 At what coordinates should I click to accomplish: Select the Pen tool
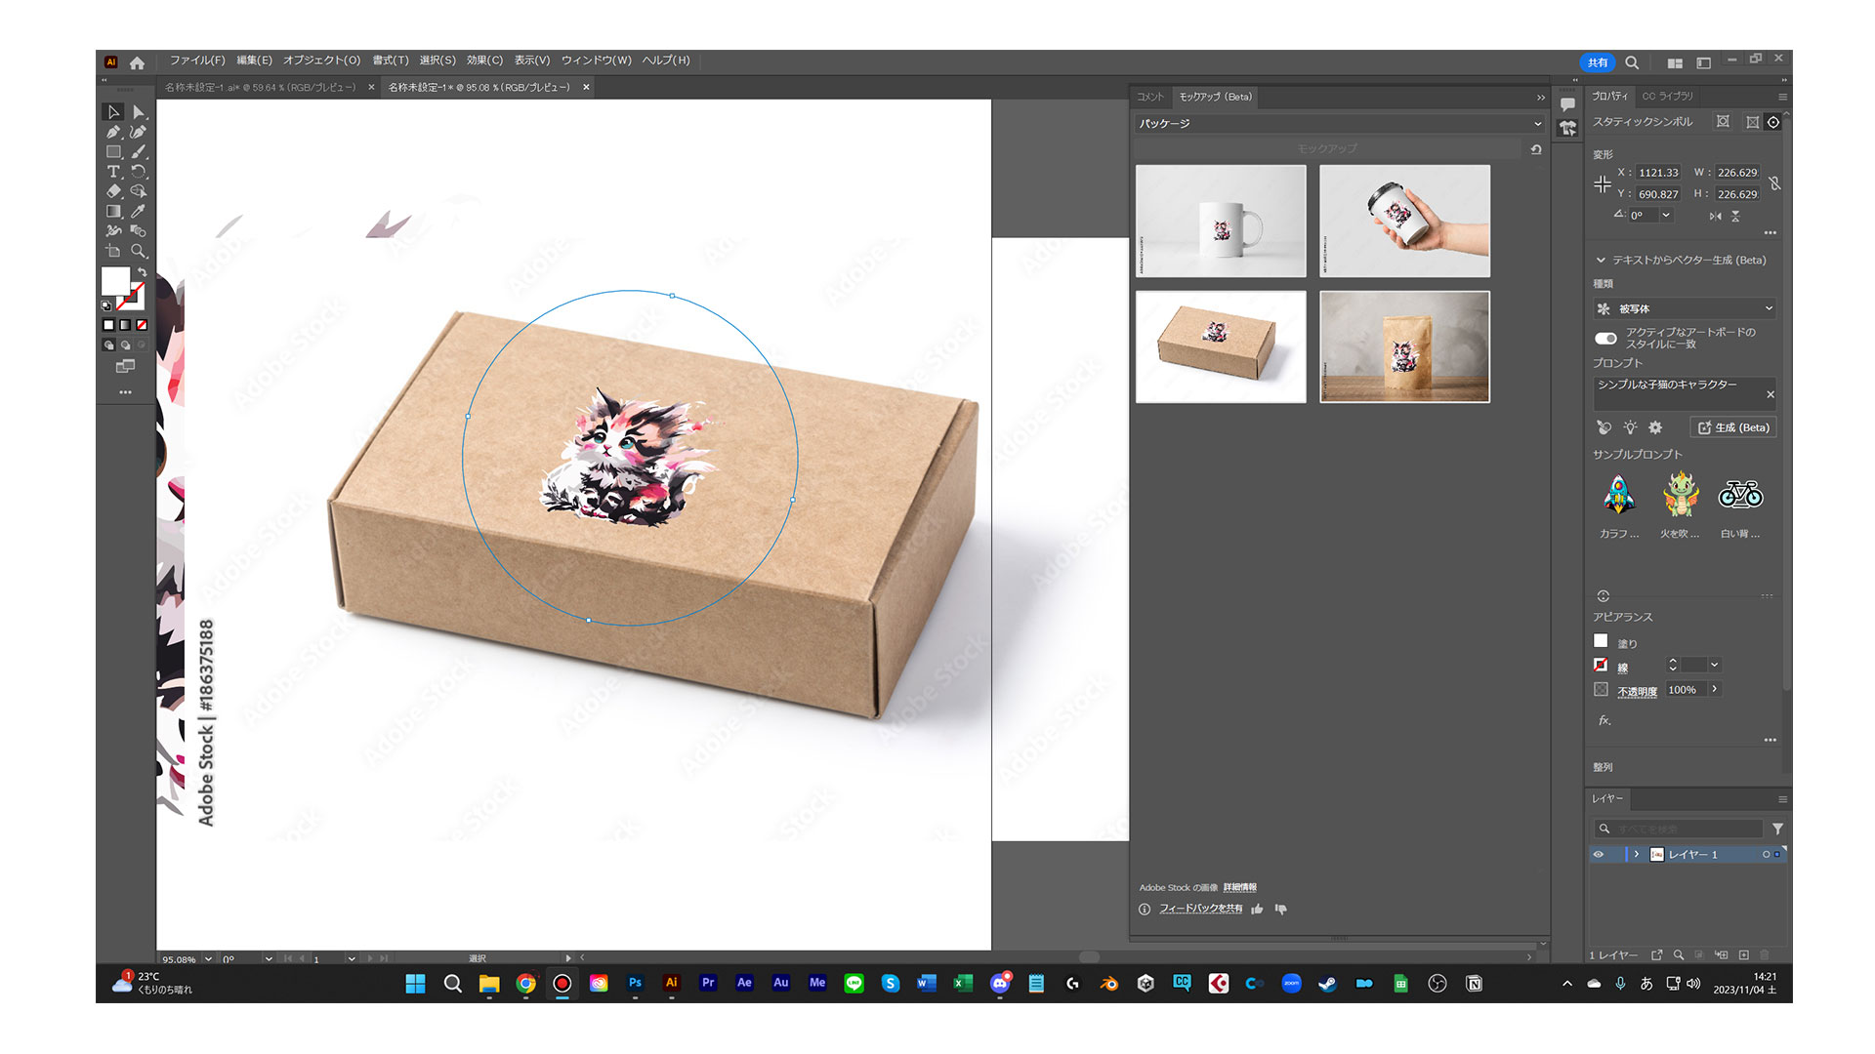113,132
